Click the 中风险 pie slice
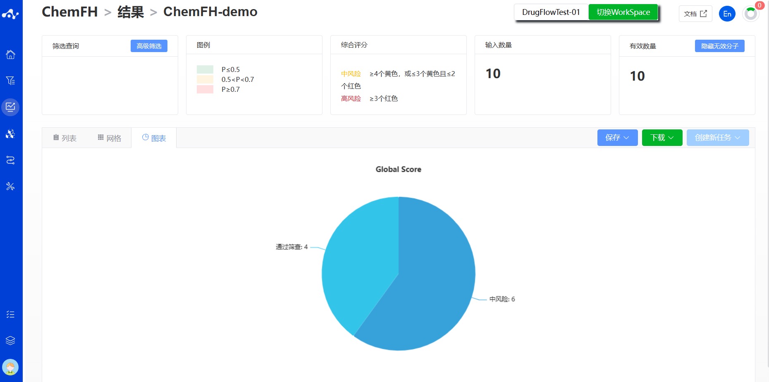Viewport: 769px width, 382px height. (x=434, y=281)
